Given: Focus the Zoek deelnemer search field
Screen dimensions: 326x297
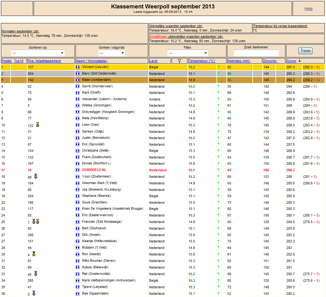Looking at the screenshot, I should [x=256, y=53].
